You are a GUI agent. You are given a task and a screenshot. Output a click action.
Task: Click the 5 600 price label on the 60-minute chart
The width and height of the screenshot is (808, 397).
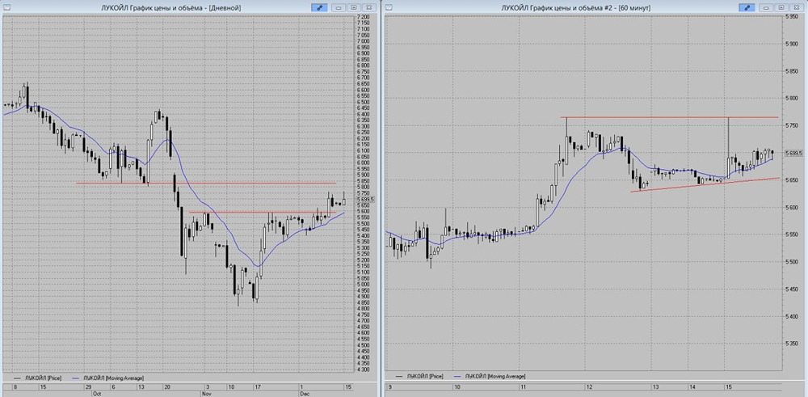click(x=792, y=207)
